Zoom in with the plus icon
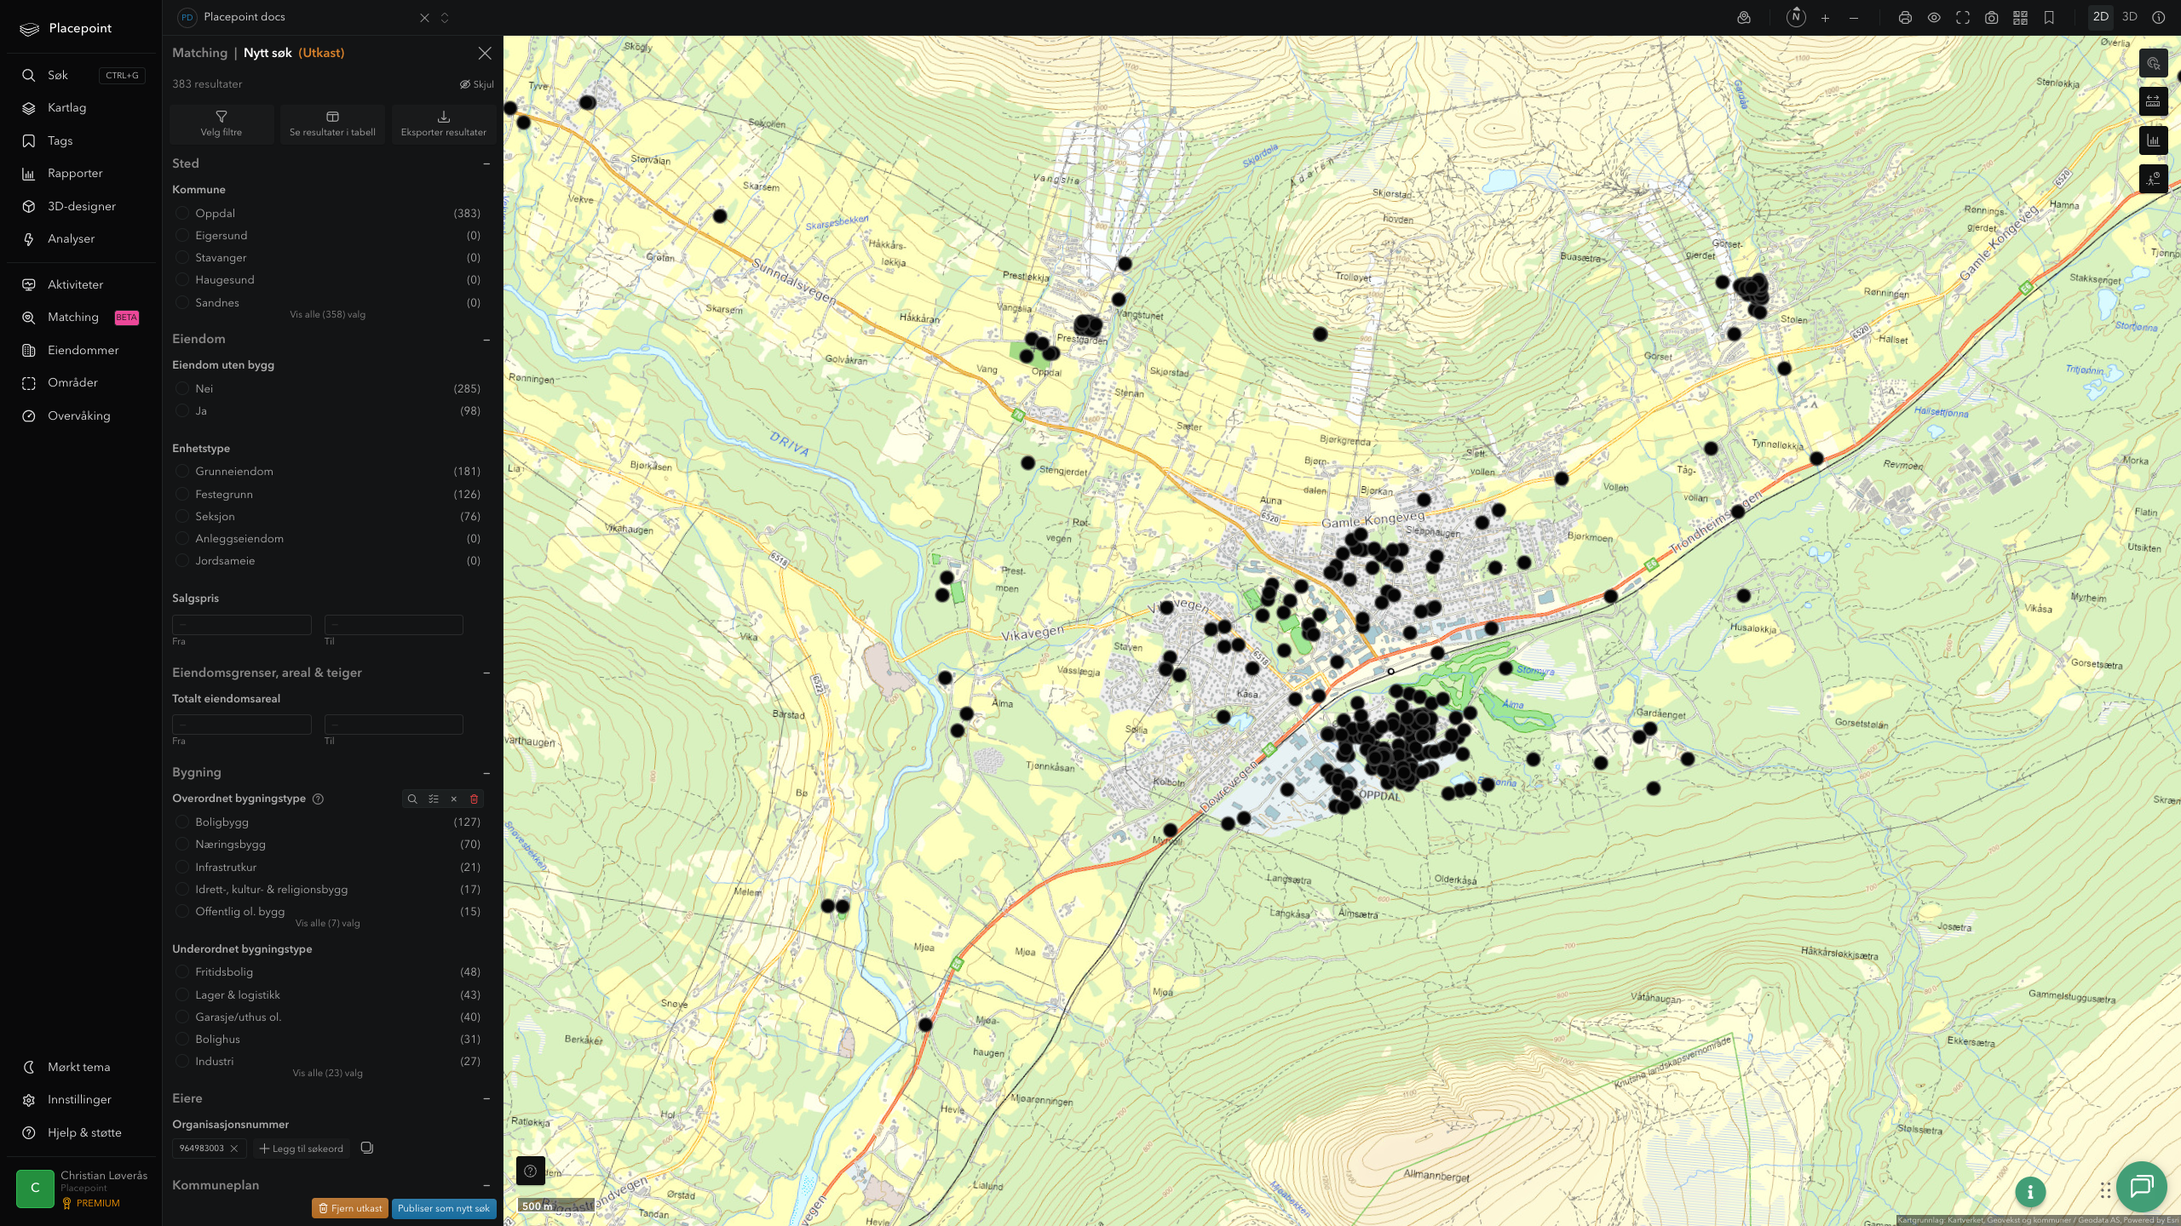Screen dimensions: 2181x1226 pyautogui.click(x=1825, y=17)
